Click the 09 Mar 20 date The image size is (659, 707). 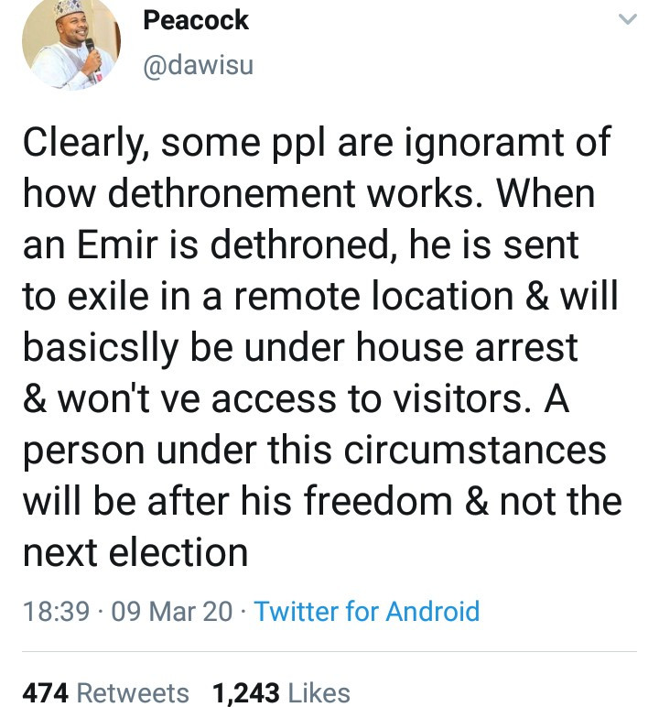click(x=171, y=611)
